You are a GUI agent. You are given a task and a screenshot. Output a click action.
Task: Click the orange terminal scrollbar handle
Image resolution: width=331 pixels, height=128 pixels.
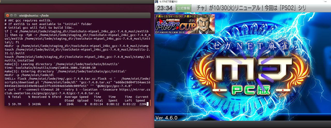[x=150, y=104]
